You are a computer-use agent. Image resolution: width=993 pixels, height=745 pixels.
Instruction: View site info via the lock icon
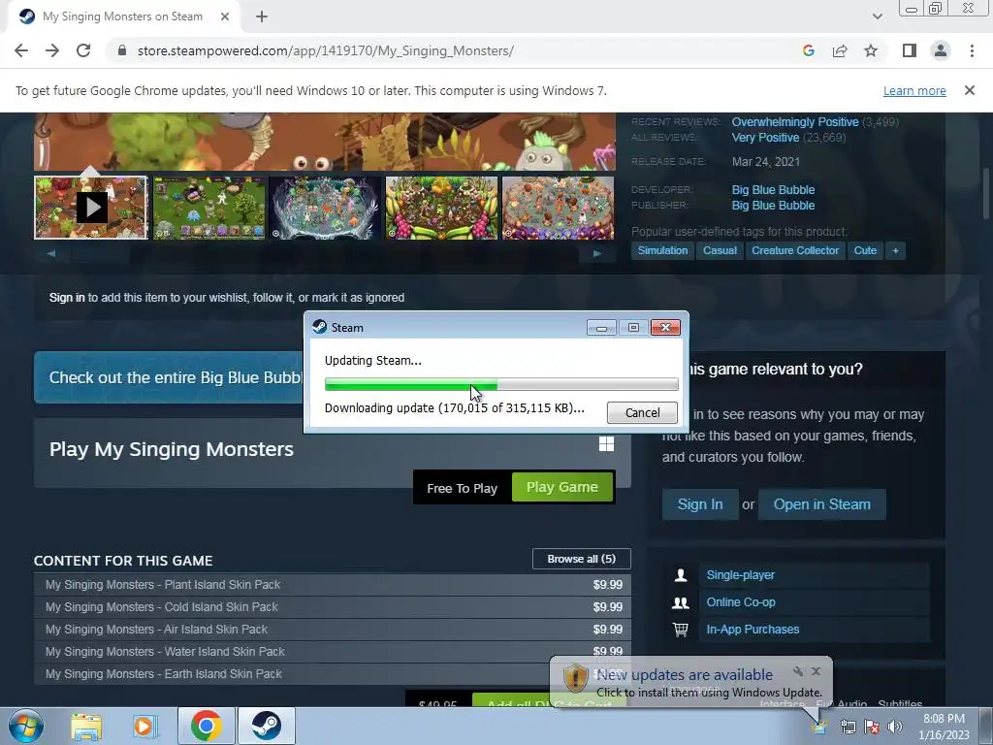tap(122, 50)
